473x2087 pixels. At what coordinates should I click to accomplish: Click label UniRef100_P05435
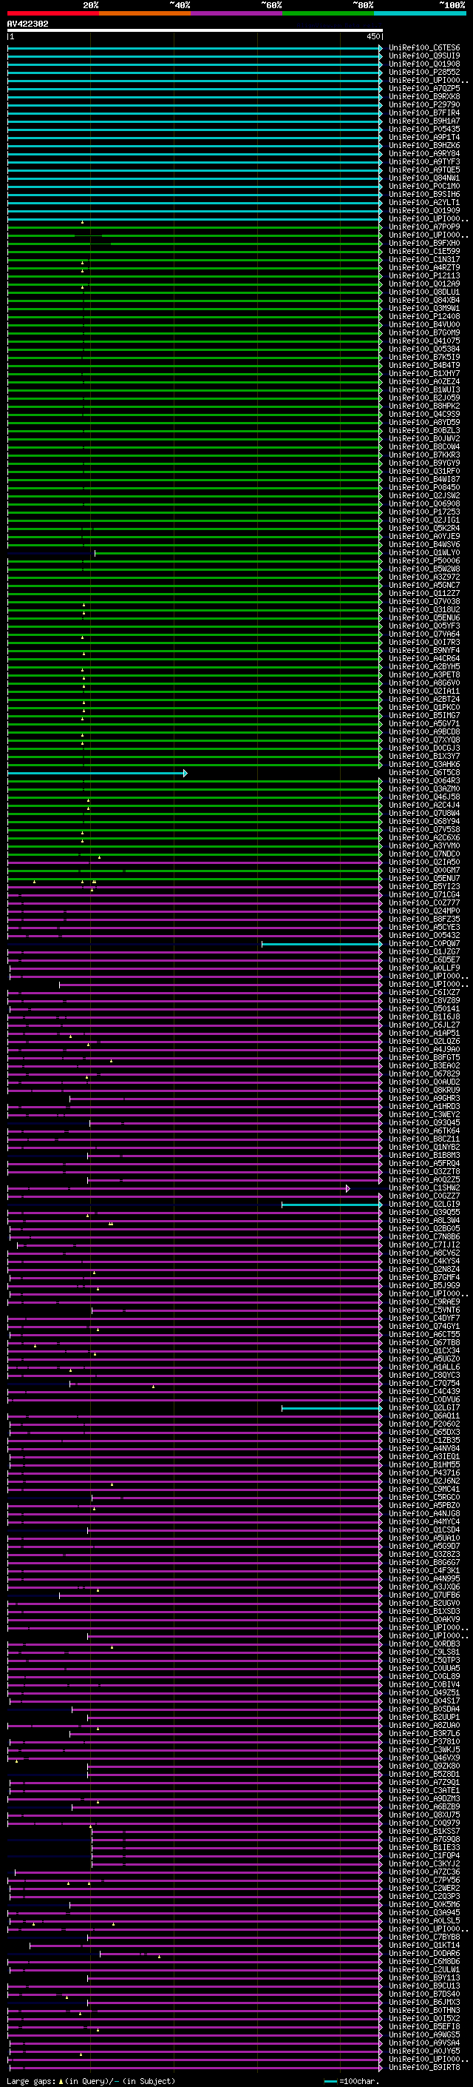[424, 129]
